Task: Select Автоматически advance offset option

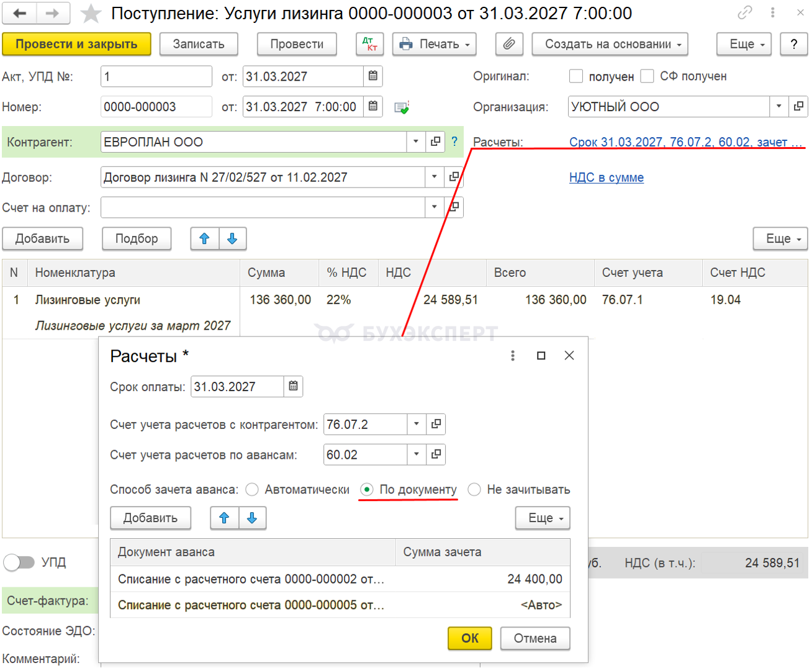Action: point(252,489)
